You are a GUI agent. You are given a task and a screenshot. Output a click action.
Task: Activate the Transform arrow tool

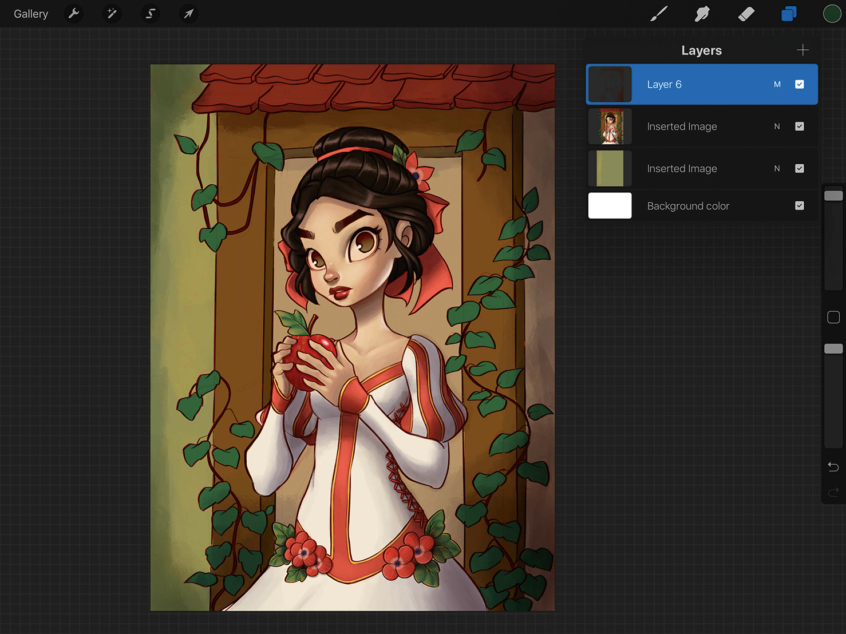coord(188,13)
